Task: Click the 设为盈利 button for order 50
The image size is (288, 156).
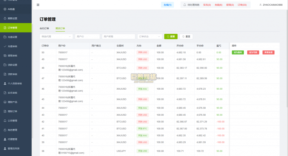Action: (x=238, y=52)
